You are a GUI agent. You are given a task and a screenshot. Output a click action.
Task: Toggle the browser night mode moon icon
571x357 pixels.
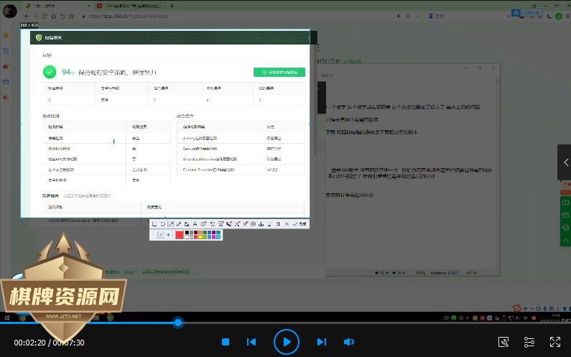(550, 16)
